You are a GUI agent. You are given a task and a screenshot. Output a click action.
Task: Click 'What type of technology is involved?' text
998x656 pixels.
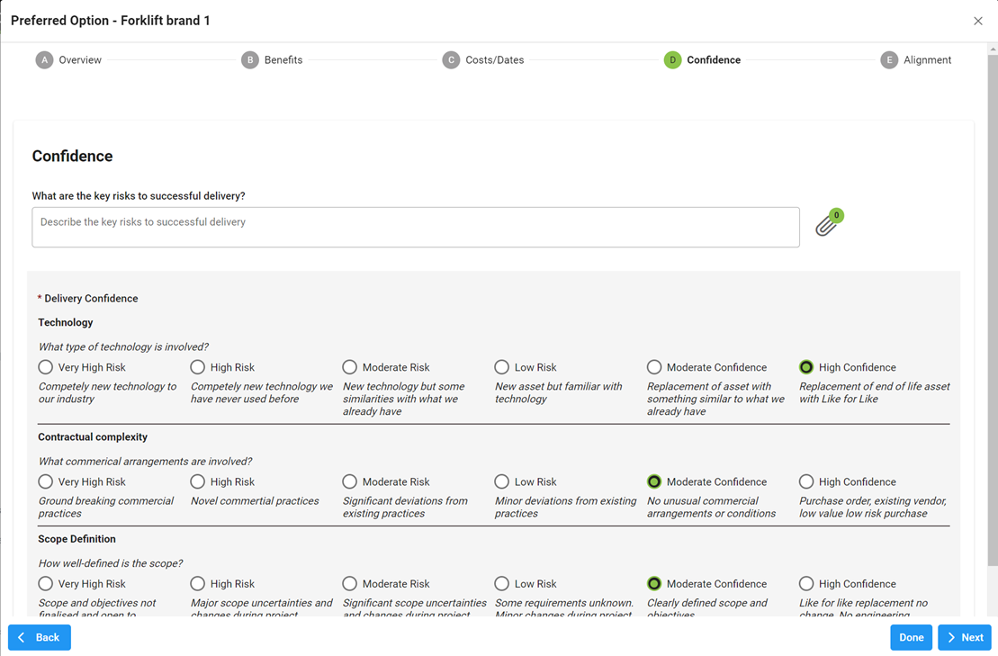pyautogui.click(x=123, y=346)
